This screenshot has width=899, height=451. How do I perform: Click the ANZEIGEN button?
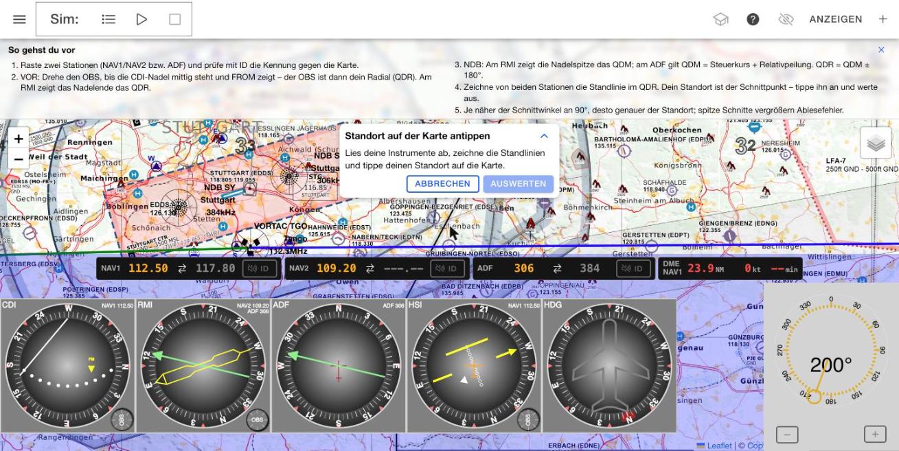(x=836, y=19)
